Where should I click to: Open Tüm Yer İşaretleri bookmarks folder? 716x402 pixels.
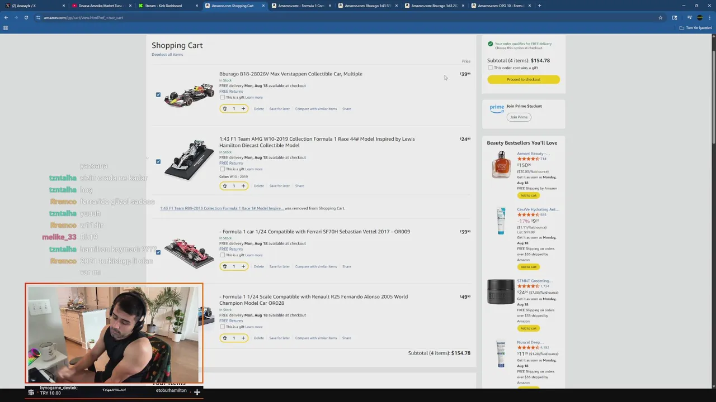click(x=696, y=27)
